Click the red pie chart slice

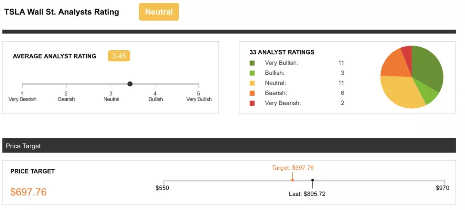[407, 52]
